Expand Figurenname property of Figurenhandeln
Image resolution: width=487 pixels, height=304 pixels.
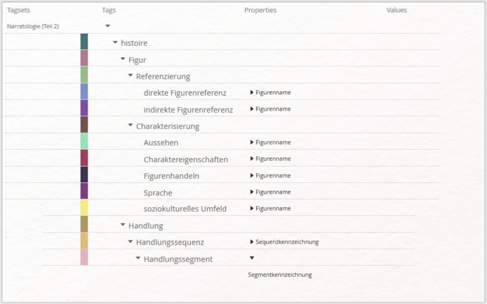252,175
